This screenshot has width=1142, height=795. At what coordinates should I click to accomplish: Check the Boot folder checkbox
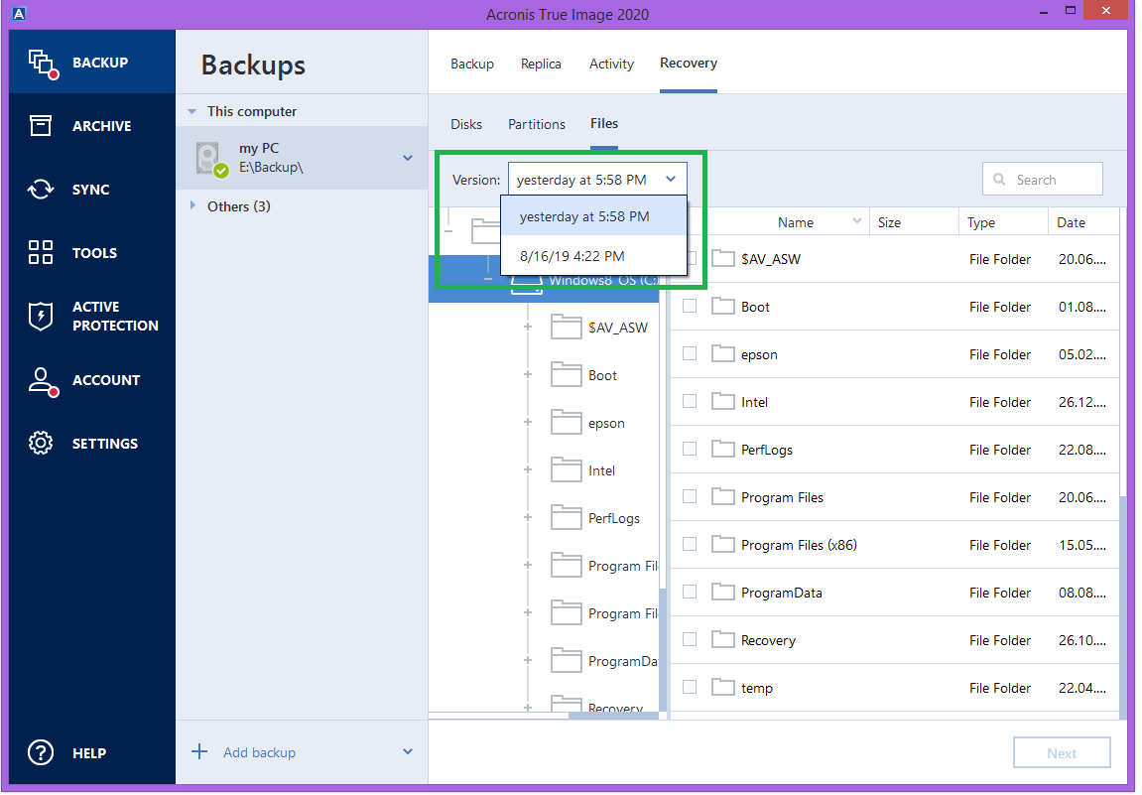[690, 306]
